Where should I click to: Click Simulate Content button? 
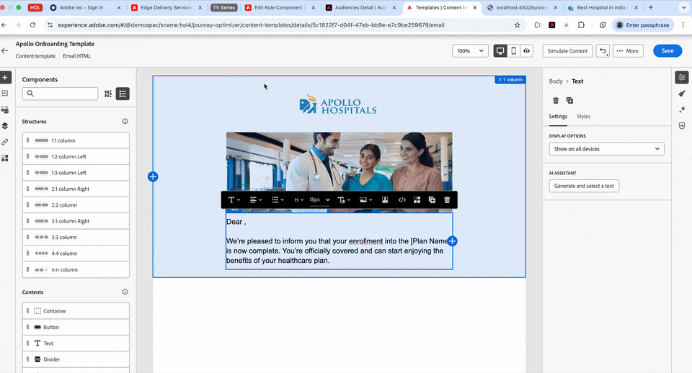point(567,50)
